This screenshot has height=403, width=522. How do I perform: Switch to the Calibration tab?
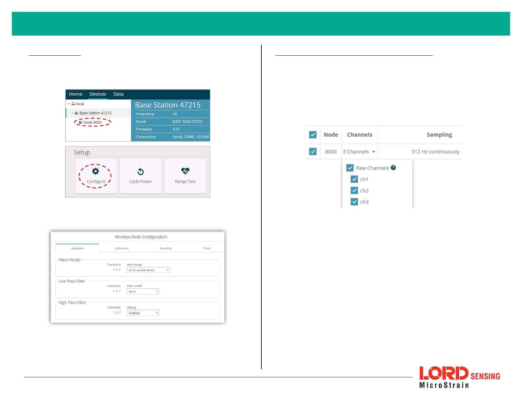pos(122,248)
